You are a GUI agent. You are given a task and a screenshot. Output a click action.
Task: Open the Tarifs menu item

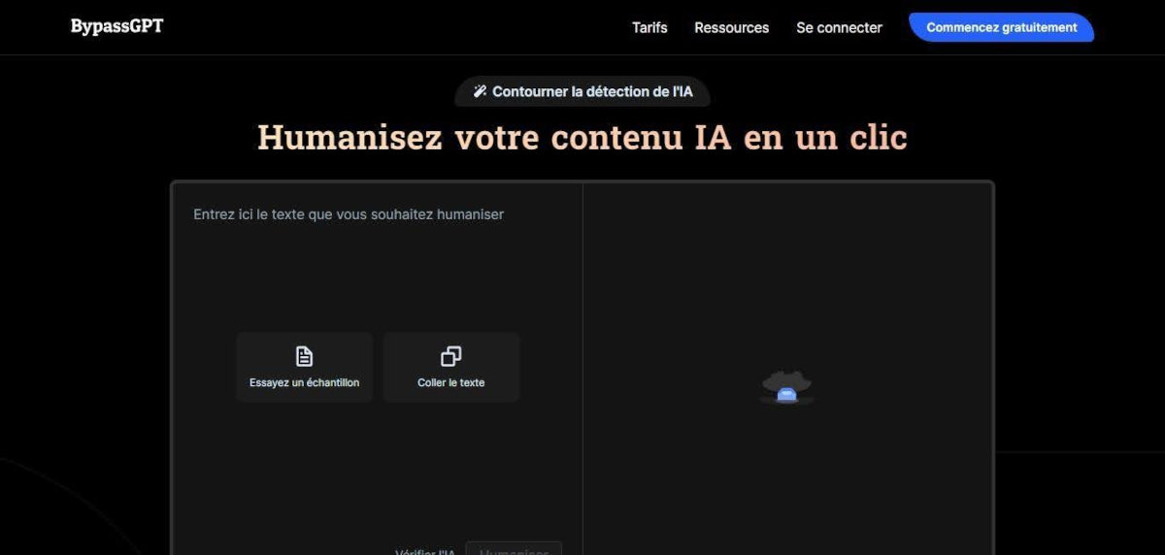point(649,27)
